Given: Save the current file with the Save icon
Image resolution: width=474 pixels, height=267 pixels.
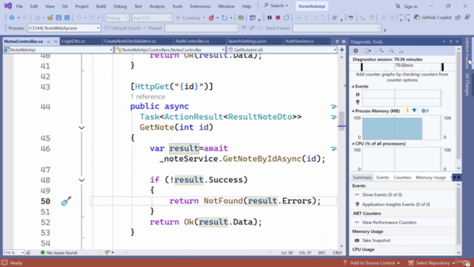Looking at the screenshot, I should 59,18.
